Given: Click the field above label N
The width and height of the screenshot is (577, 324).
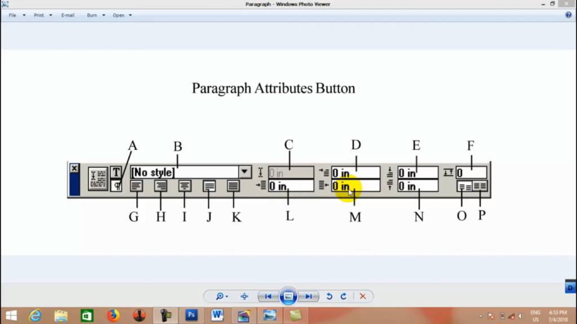Looking at the screenshot, I should tap(418, 186).
